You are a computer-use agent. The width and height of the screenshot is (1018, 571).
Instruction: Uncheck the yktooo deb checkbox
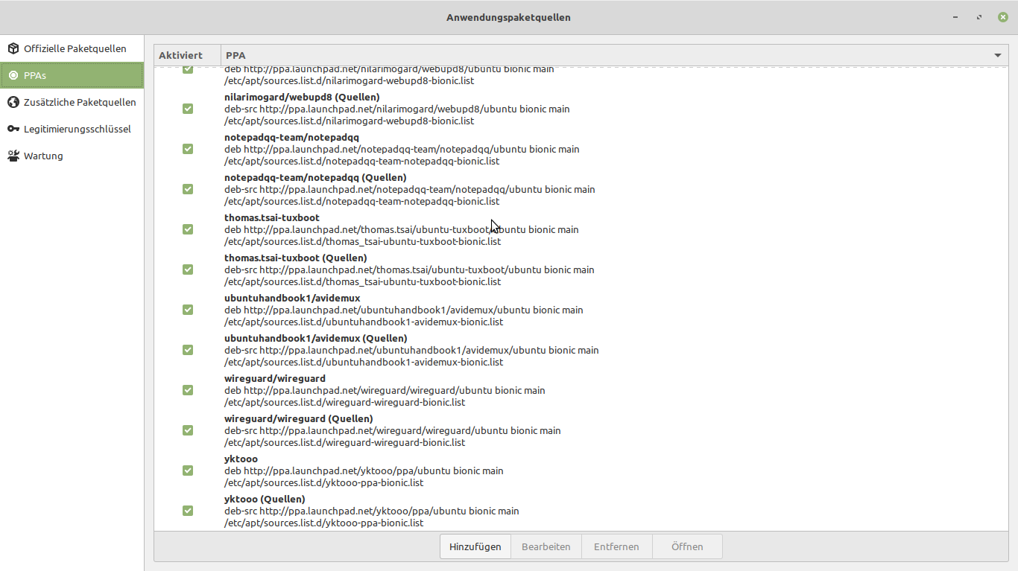point(188,470)
